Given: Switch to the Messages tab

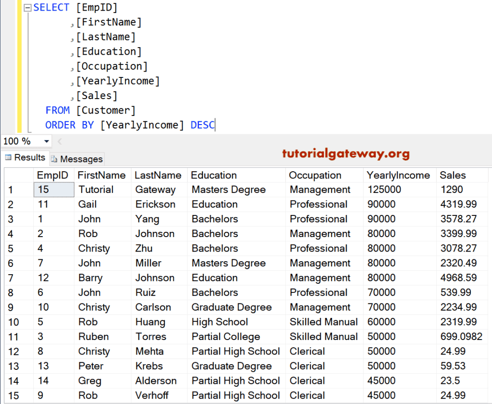Looking at the screenshot, I should [x=77, y=159].
